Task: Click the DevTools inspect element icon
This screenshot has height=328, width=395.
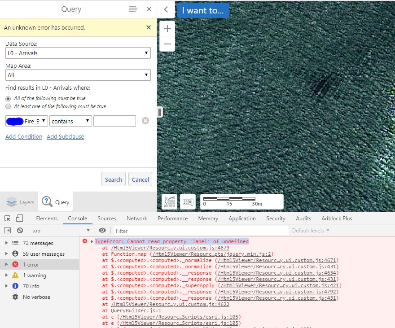Action: click(8, 218)
